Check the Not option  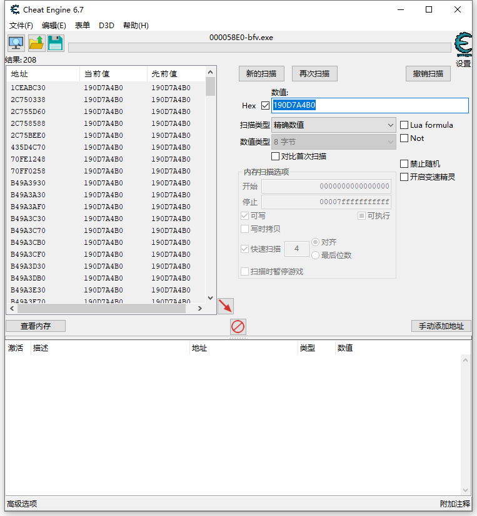point(404,138)
